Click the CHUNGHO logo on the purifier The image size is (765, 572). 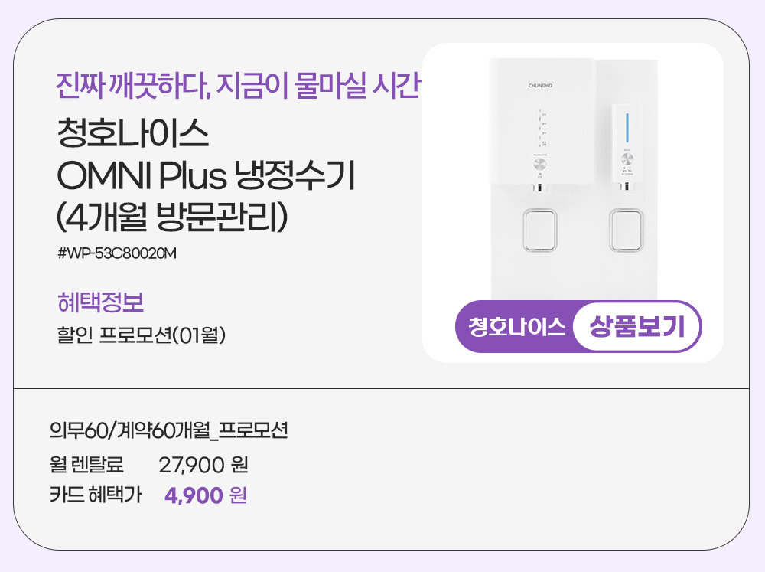(541, 86)
